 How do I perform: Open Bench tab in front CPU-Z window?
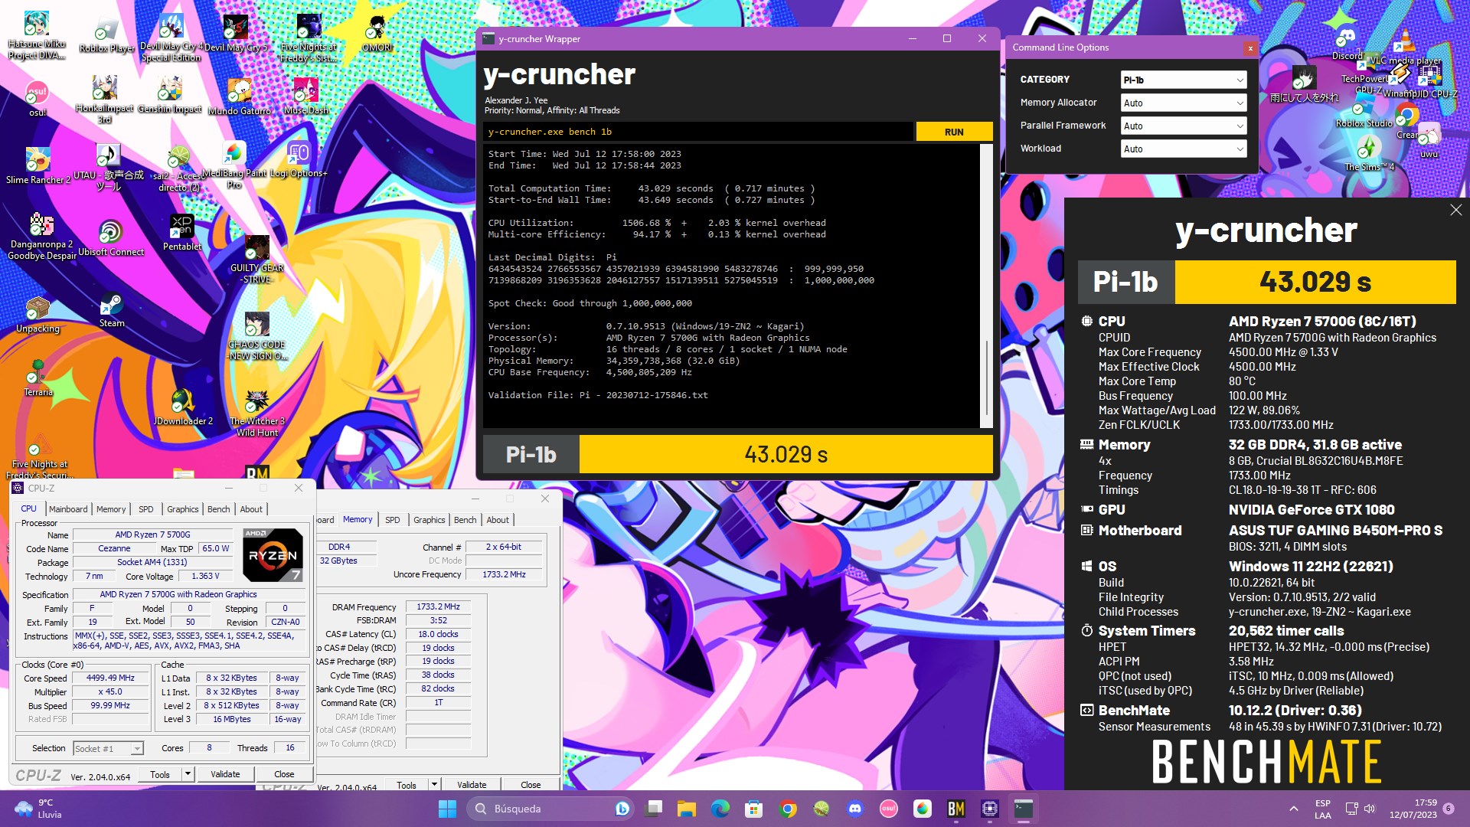tap(218, 509)
